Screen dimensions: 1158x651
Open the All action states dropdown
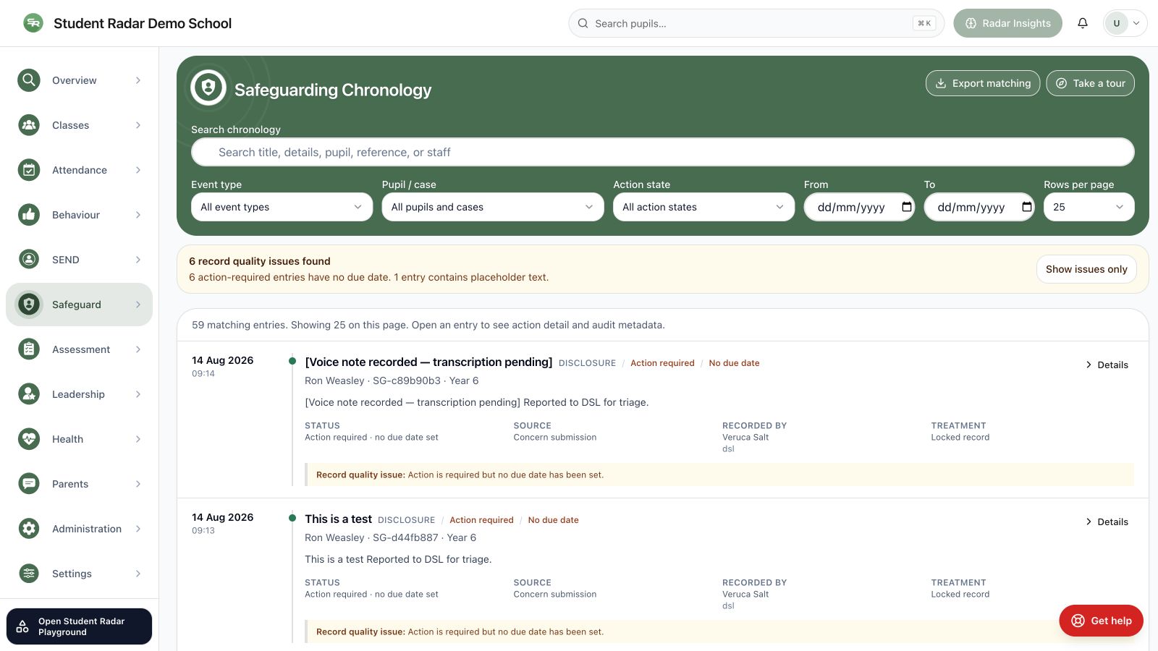coord(703,207)
